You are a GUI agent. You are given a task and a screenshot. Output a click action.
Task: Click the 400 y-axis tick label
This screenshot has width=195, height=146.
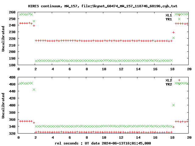pos(12,105)
